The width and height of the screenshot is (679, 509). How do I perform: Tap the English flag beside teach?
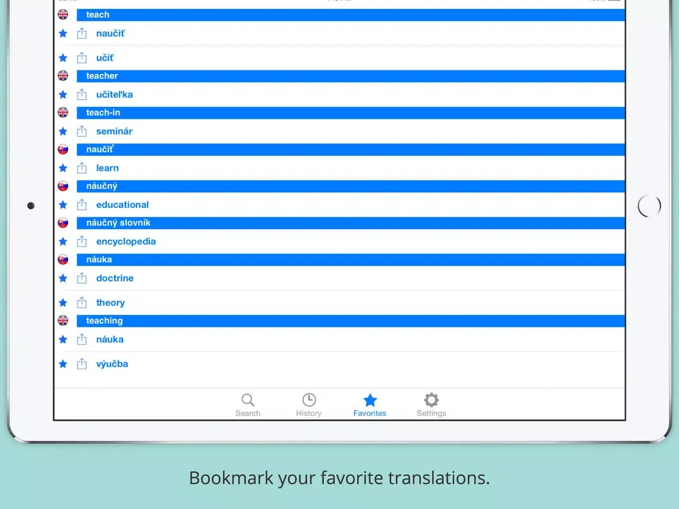click(63, 14)
